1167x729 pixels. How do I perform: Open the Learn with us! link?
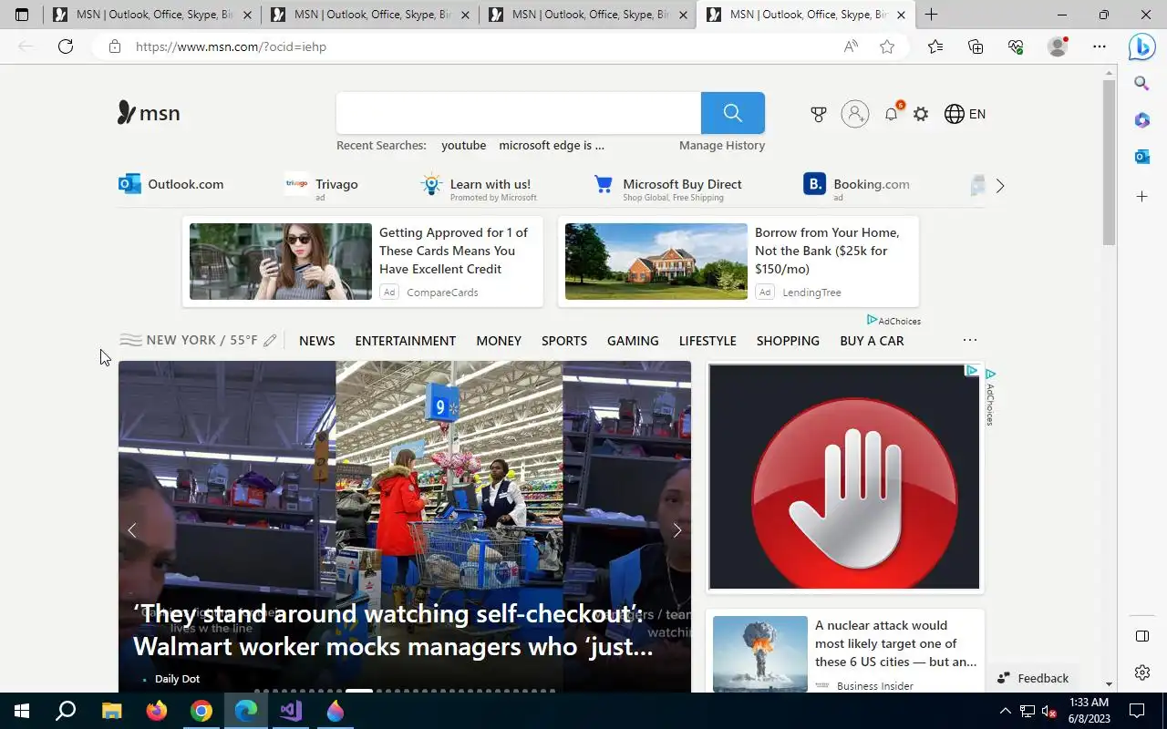(478, 186)
